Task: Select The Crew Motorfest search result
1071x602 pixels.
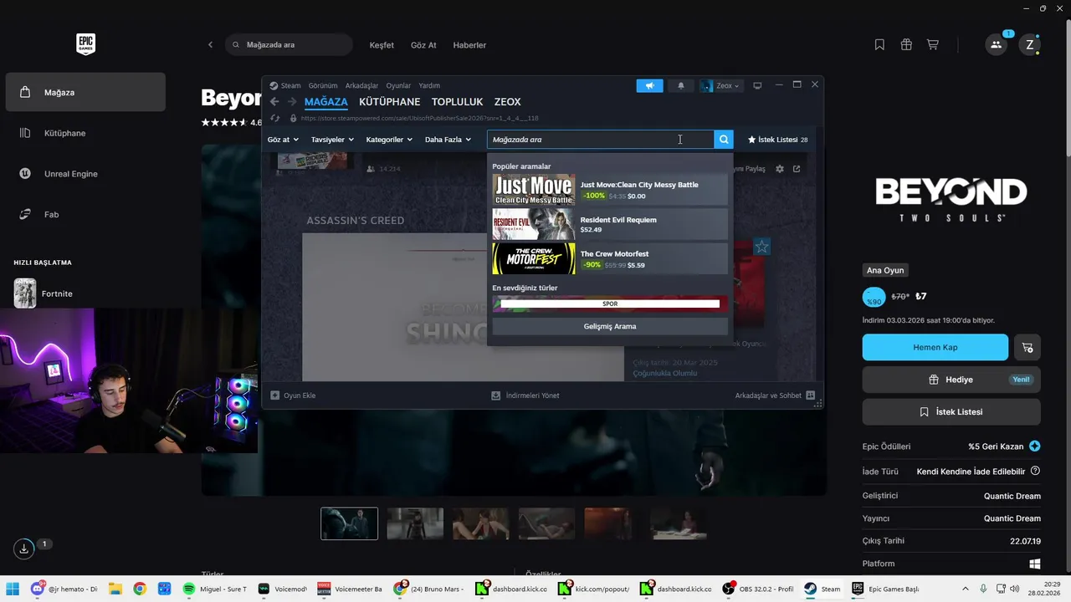Action: pos(610,258)
